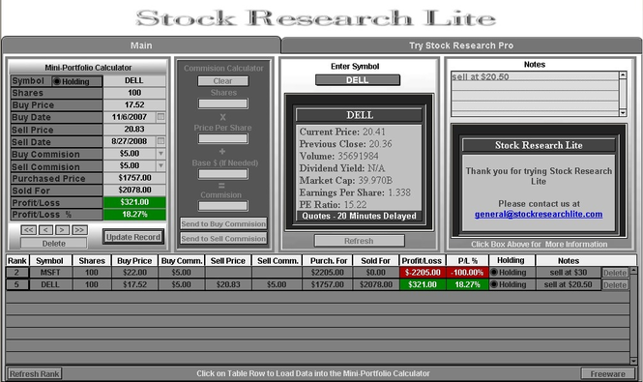Click Commision result field

point(223,206)
